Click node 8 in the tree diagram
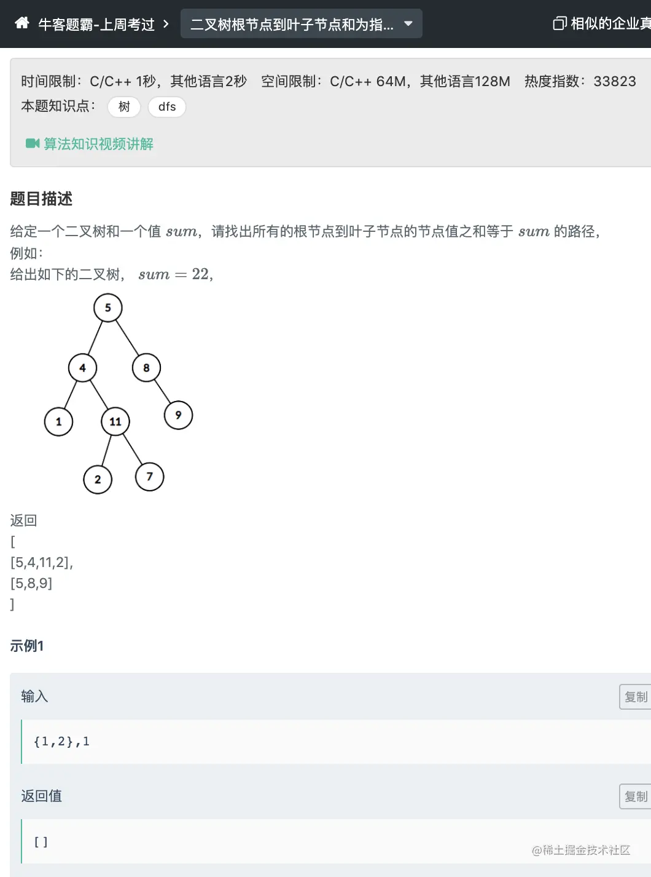The height and width of the screenshot is (877, 651). (146, 368)
